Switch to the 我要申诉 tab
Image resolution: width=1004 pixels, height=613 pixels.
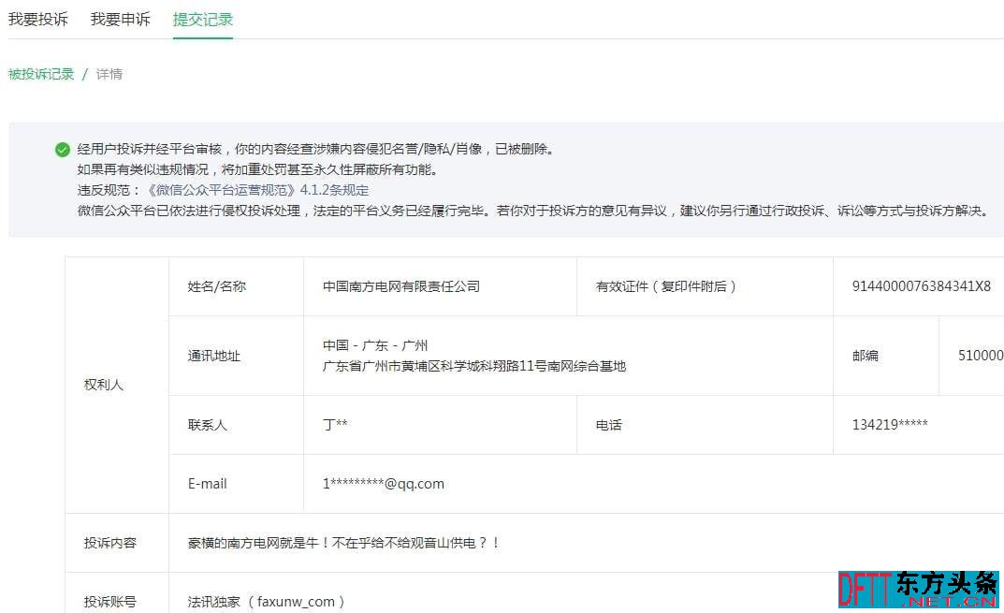tap(121, 20)
